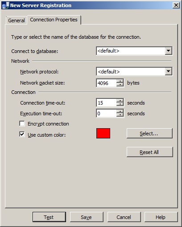Increase connection time-out with up arrow

120,101
